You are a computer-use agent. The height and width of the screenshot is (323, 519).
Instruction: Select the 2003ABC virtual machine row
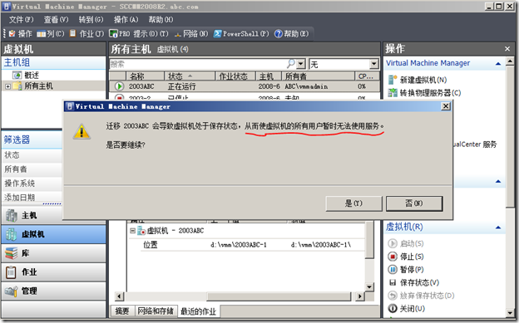tap(245, 86)
